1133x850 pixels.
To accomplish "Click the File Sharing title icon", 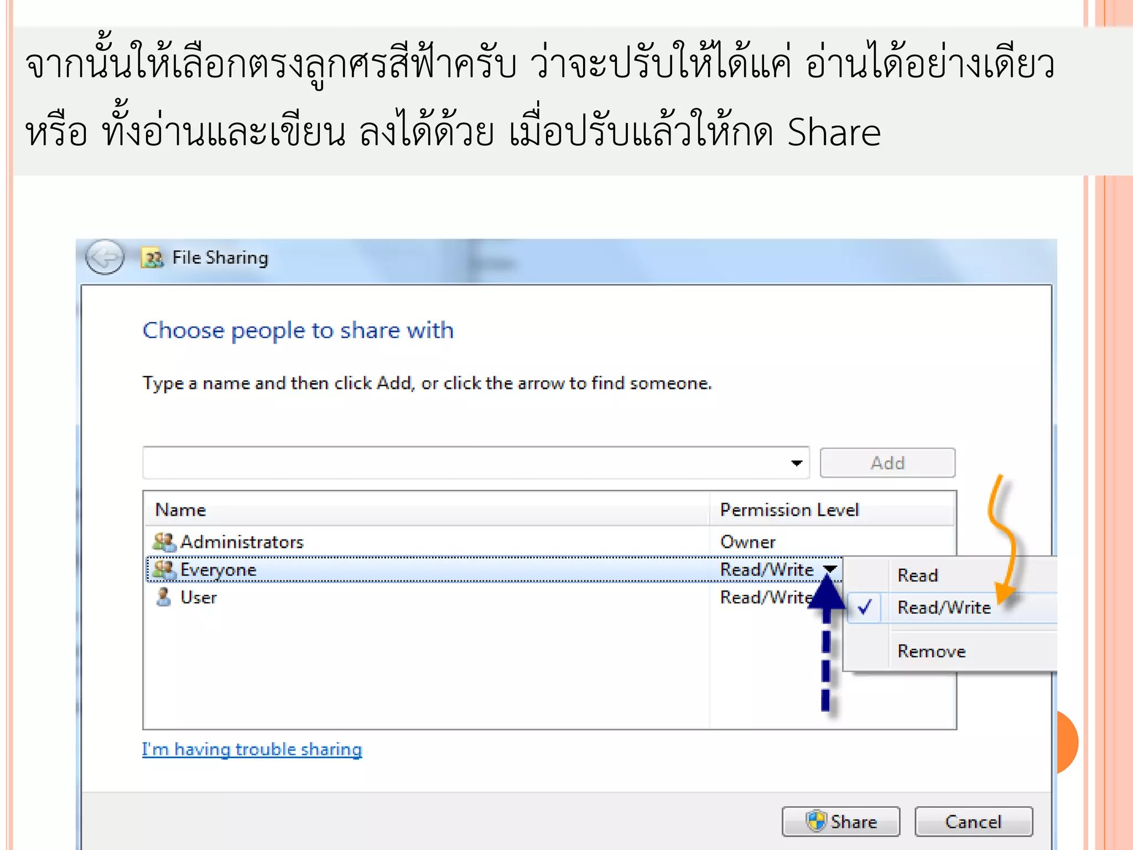I will click(x=152, y=258).
